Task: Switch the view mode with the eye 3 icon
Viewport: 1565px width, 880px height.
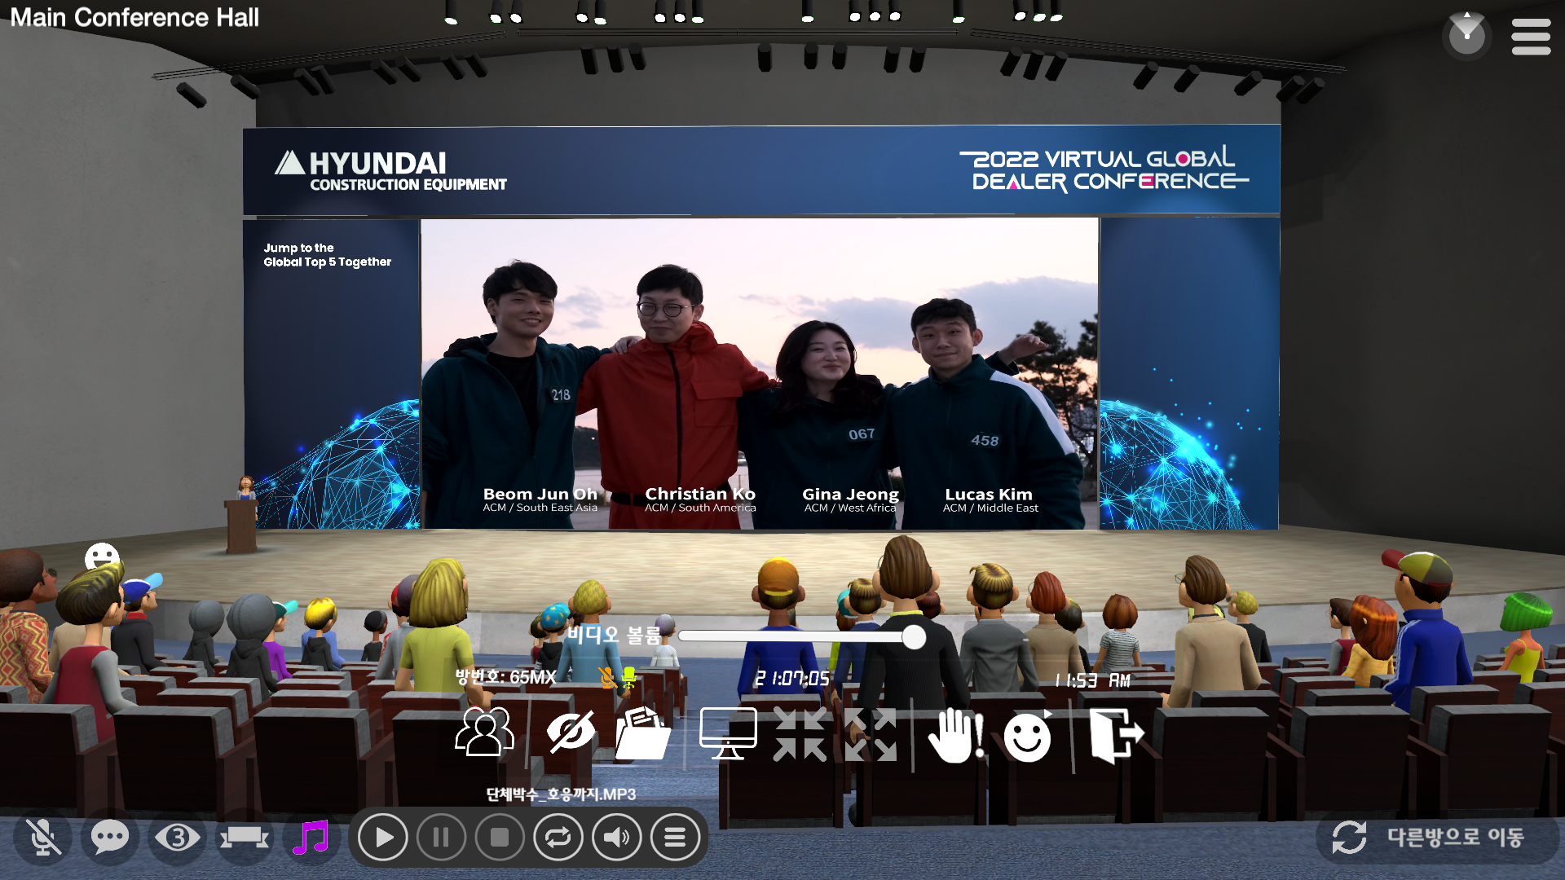Action: (177, 837)
